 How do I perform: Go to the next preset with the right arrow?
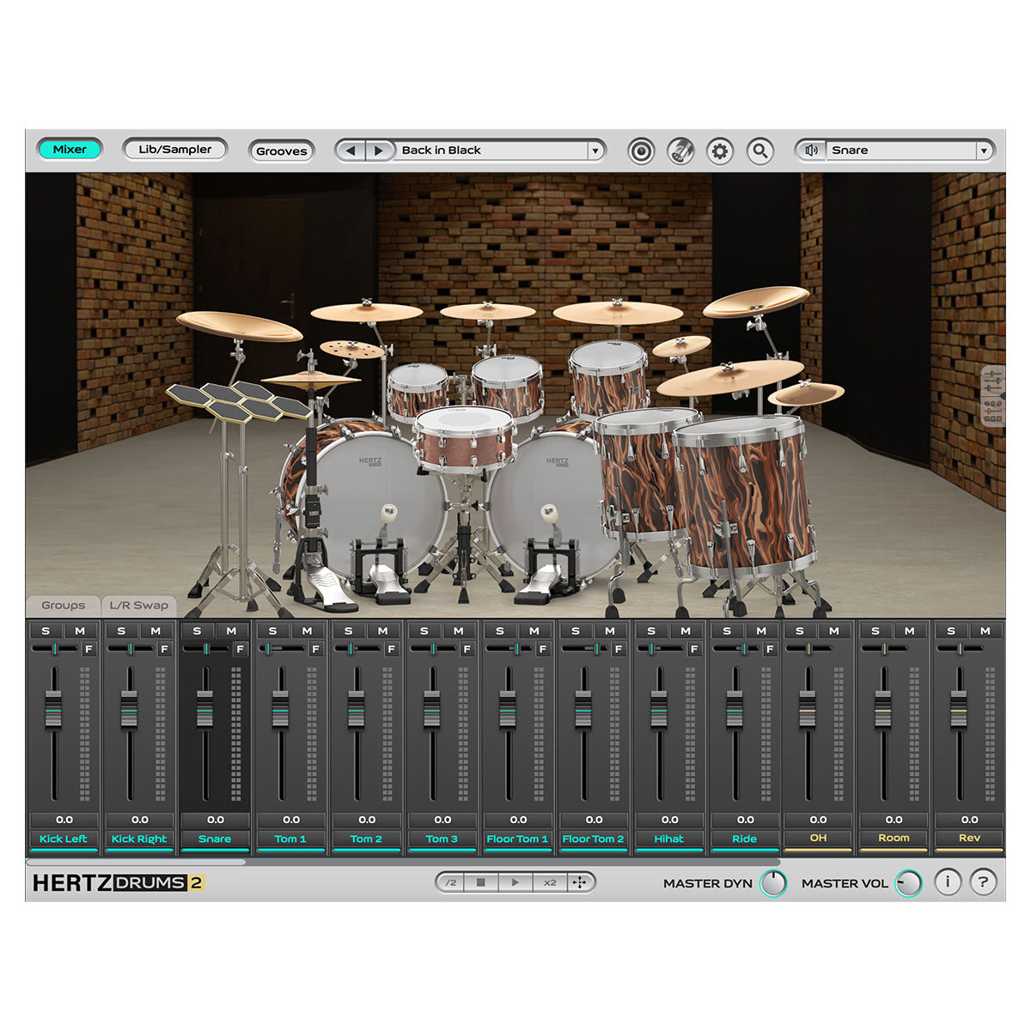[x=378, y=150]
